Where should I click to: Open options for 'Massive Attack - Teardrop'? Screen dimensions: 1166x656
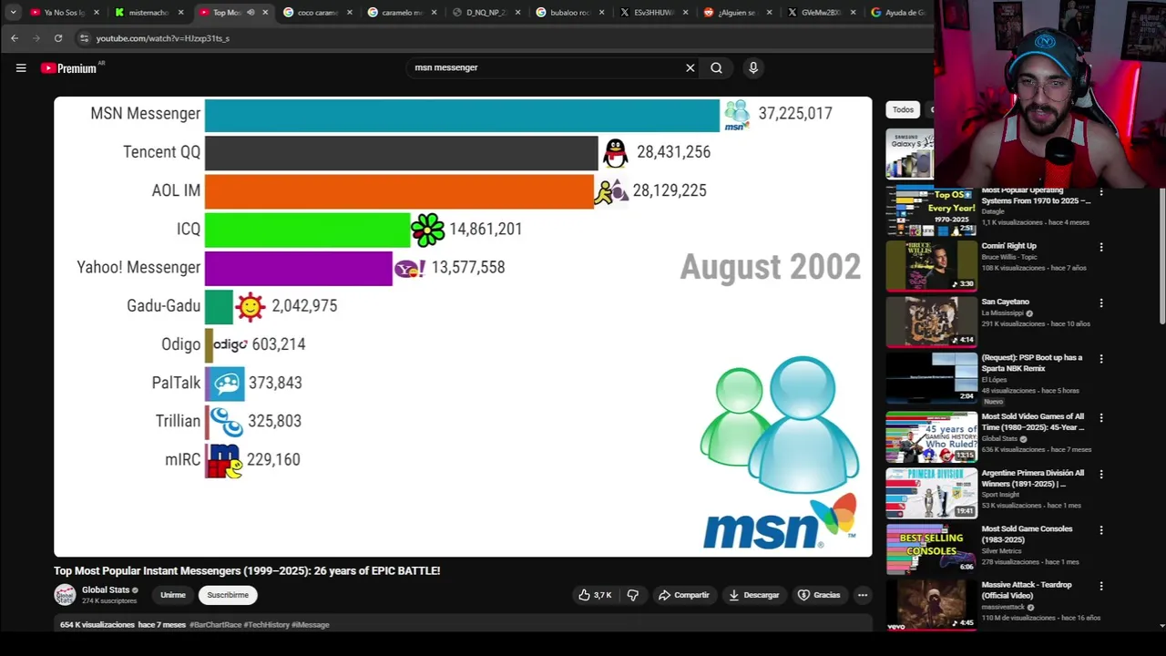pyautogui.click(x=1101, y=586)
